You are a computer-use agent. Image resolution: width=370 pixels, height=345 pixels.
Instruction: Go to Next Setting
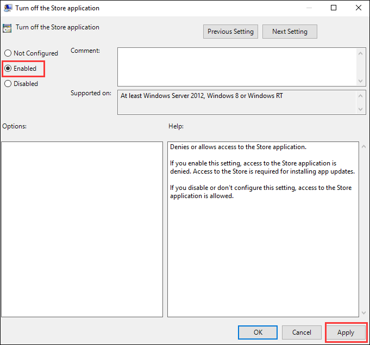(x=290, y=32)
